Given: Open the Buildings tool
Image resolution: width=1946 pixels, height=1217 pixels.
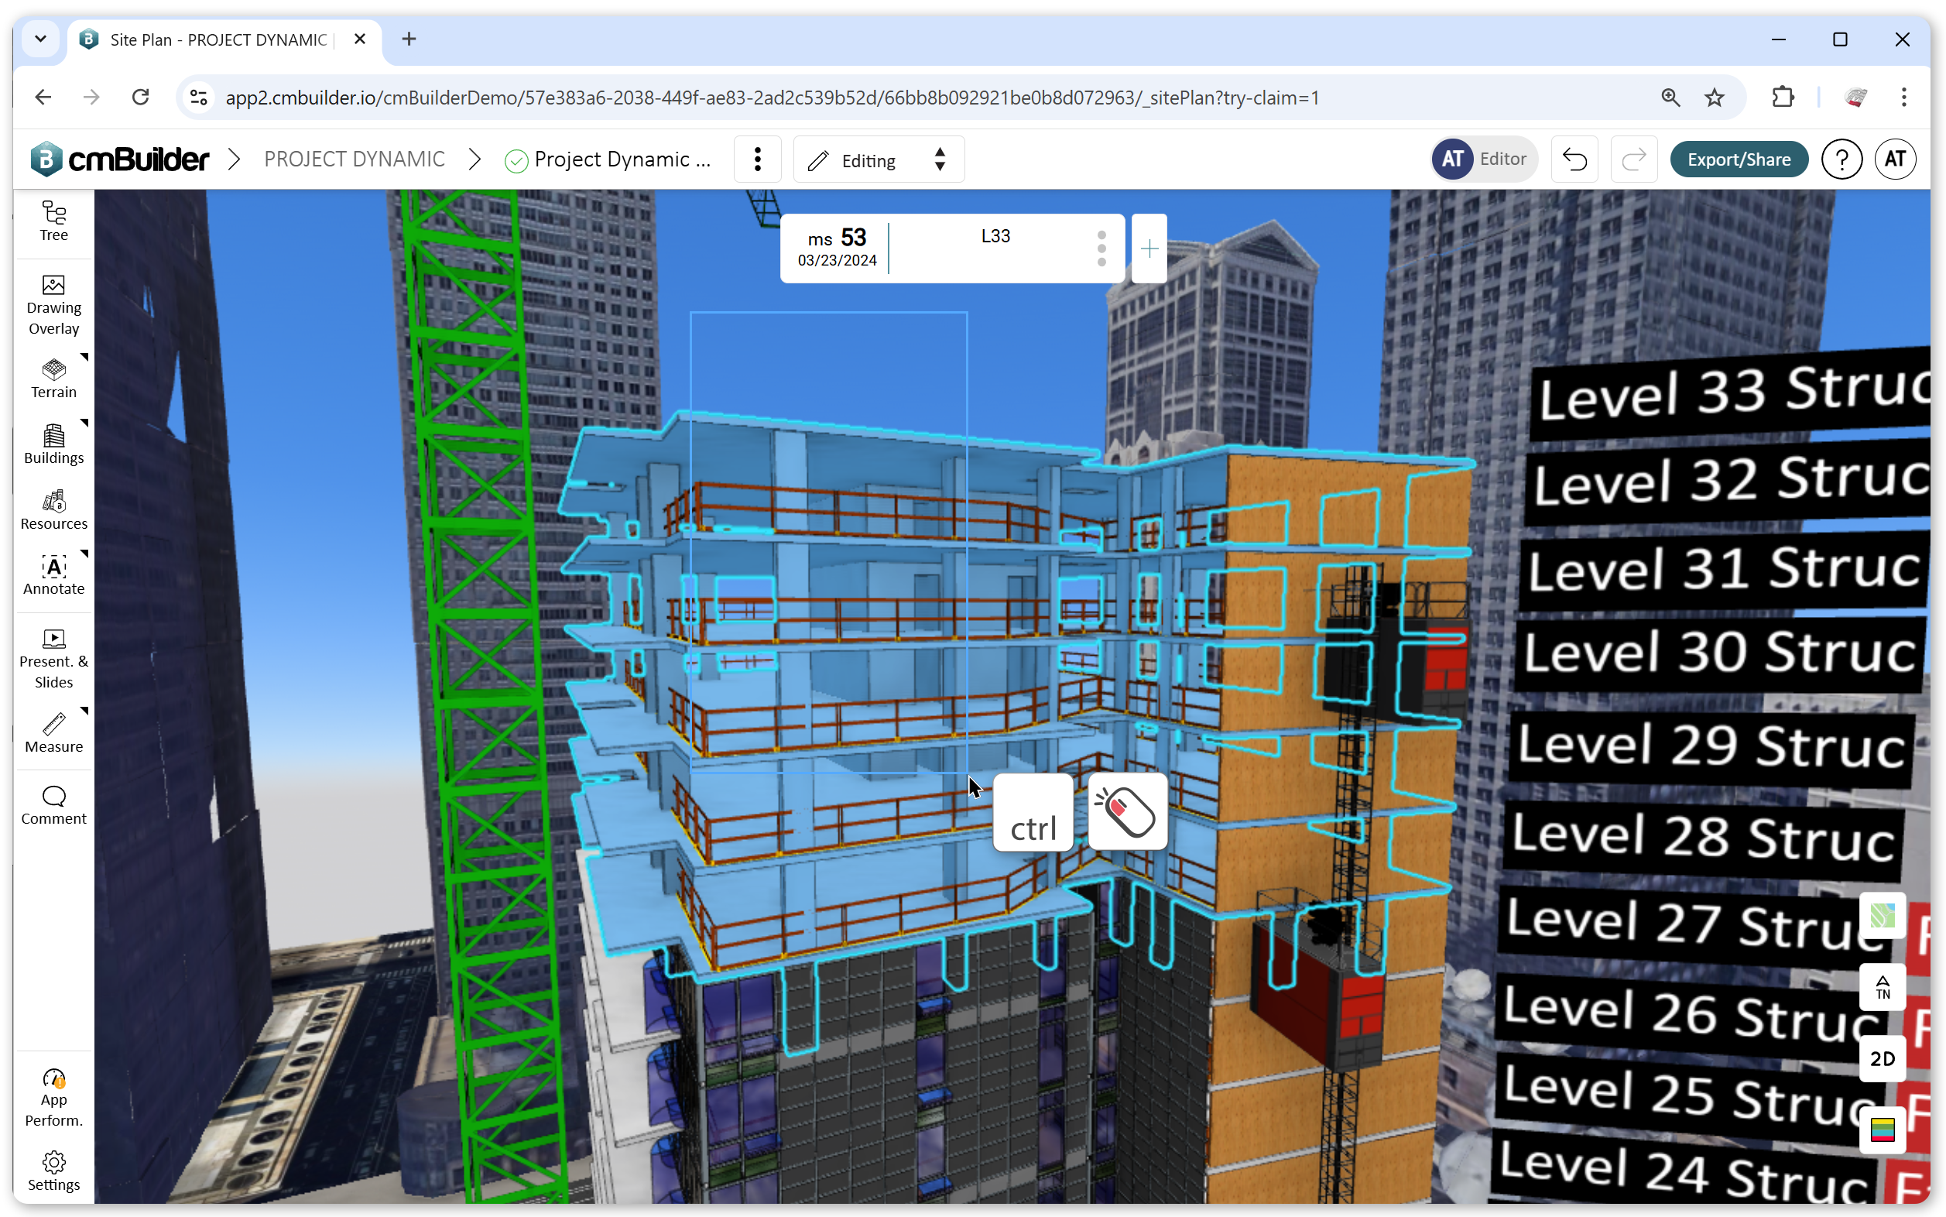Looking at the screenshot, I should [53, 444].
